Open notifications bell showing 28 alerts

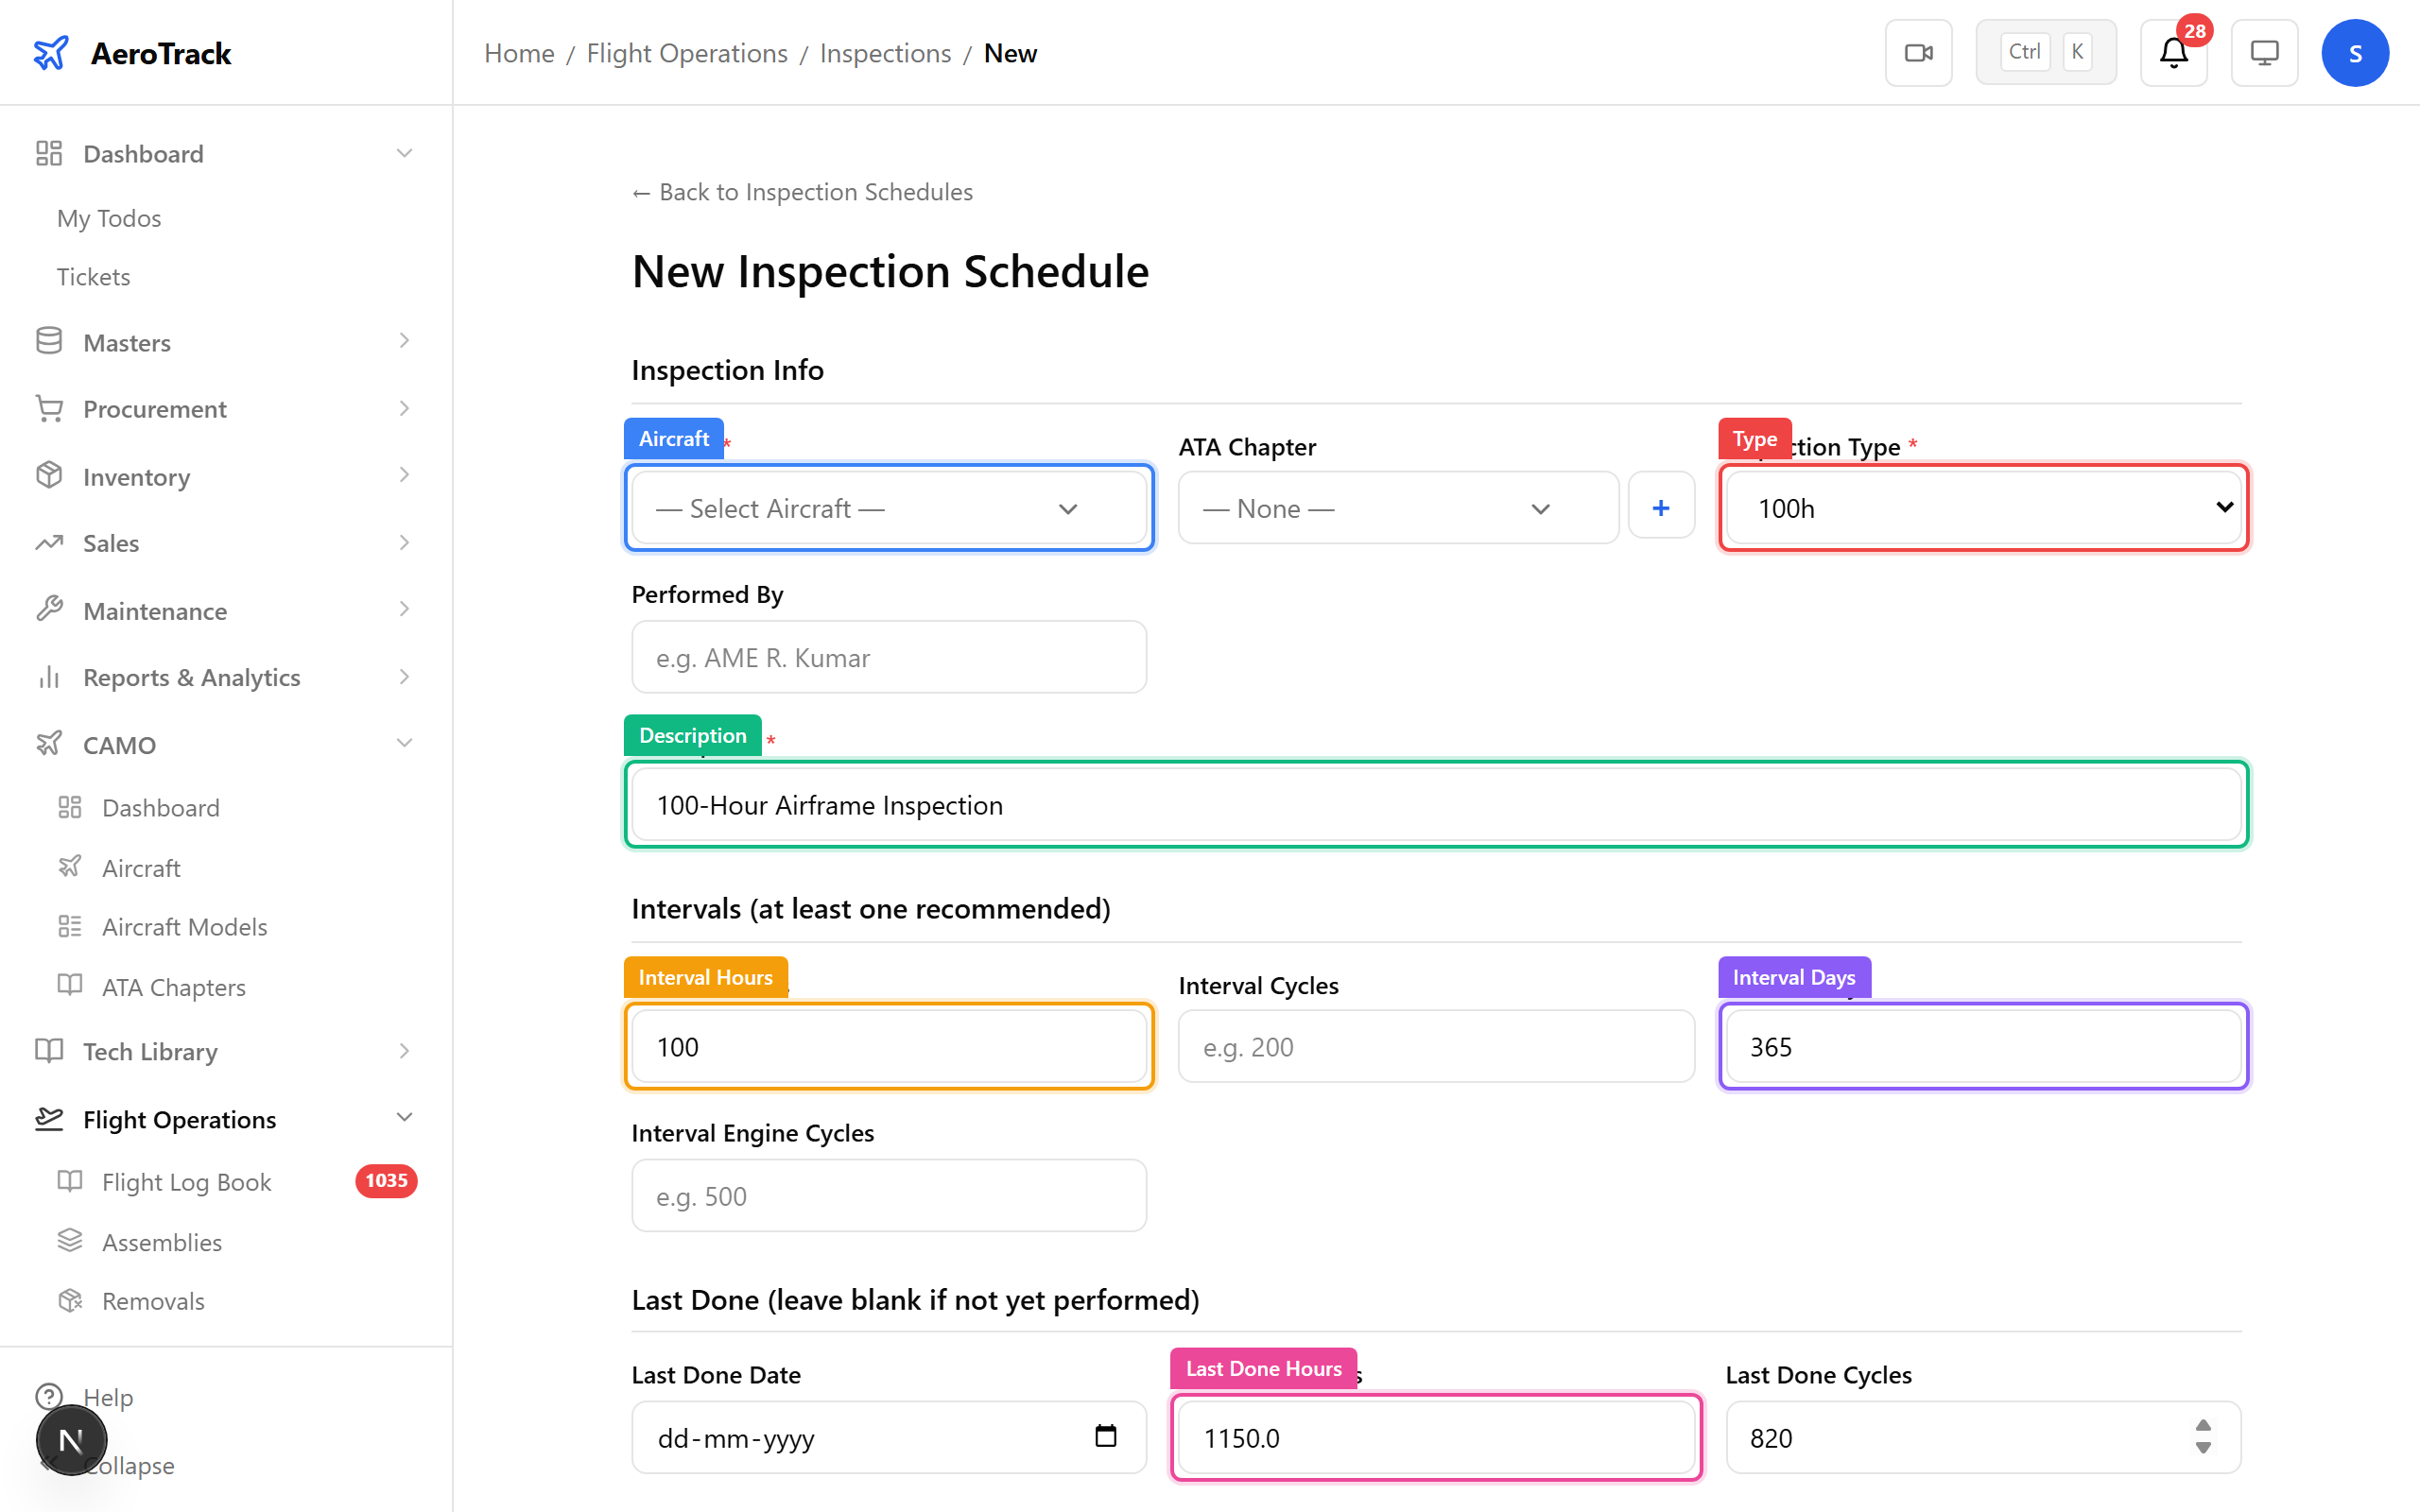(x=2173, y=52)
